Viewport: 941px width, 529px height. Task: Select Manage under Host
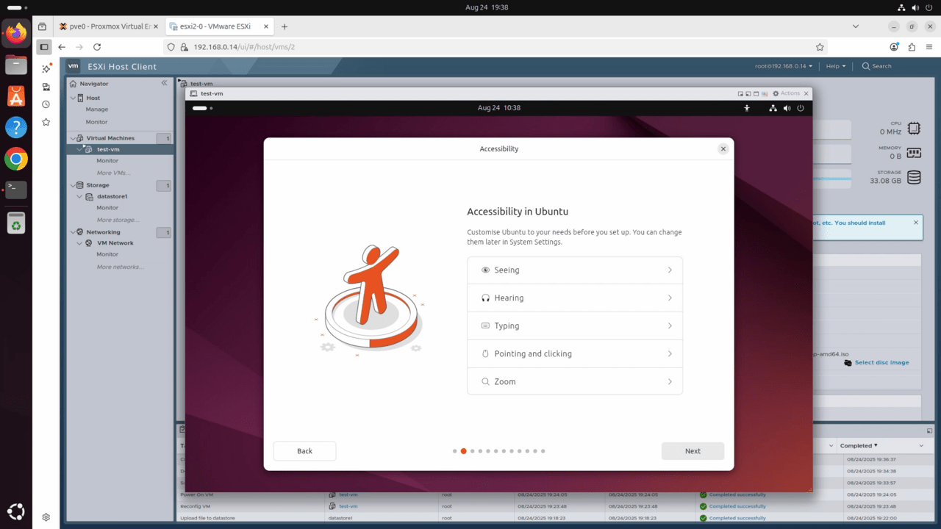[97, 109]
